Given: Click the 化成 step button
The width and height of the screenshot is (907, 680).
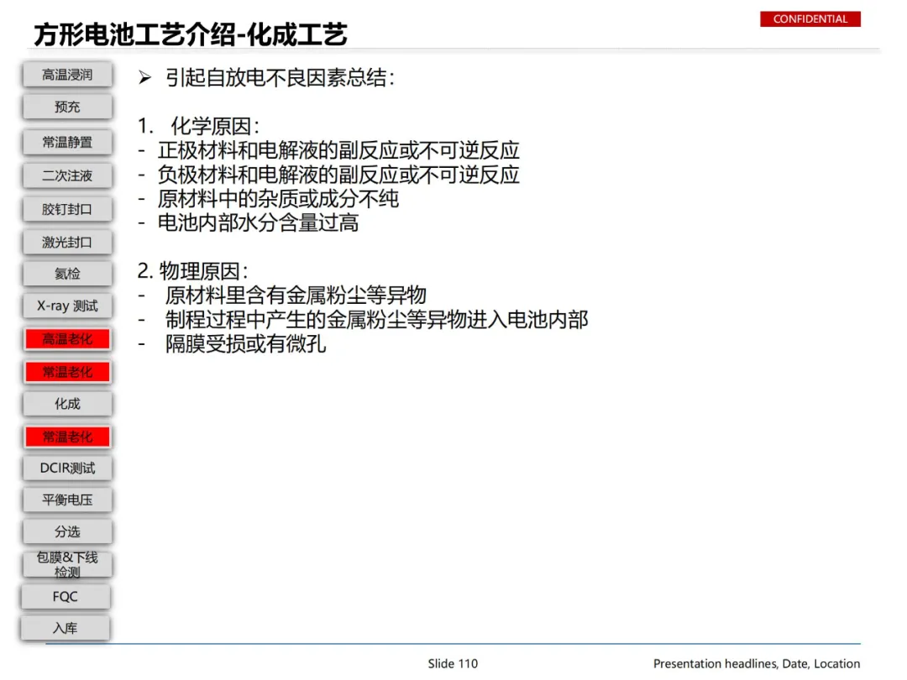Looking at the screenshot, I should click(67, 404).
